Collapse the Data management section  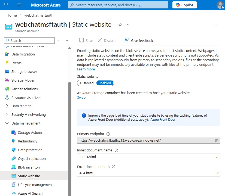[7, 123]
